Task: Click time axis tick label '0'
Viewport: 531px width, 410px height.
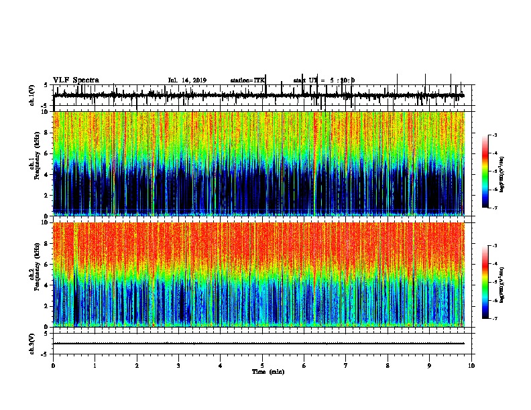Action: [x=53, y=366]
